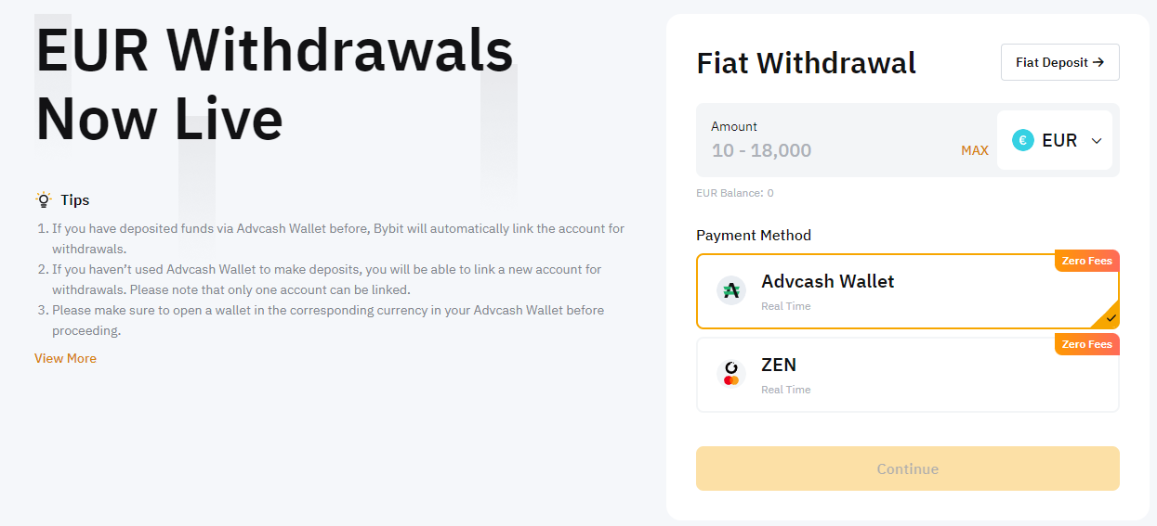
Task: Click the ZEN Mastercard logo icon
Action: point(731,374)
